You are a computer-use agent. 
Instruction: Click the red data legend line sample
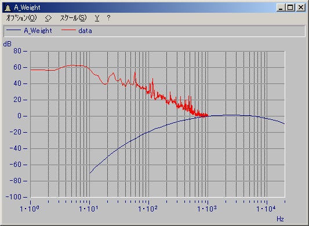click(68, 30)
